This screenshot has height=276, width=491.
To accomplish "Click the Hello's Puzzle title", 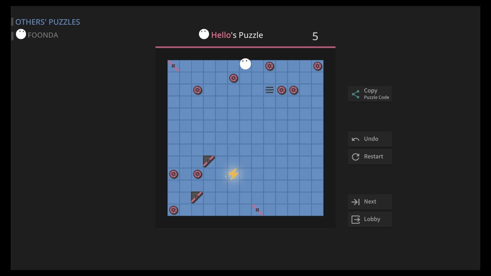I will 236,35.
